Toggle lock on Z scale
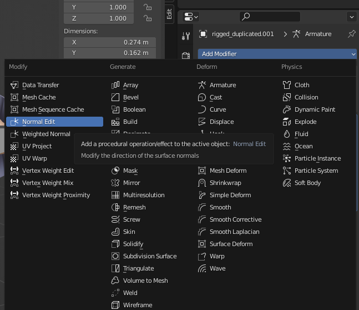The image size is (359, 310). pyautogui.click(x=148, y=18)
